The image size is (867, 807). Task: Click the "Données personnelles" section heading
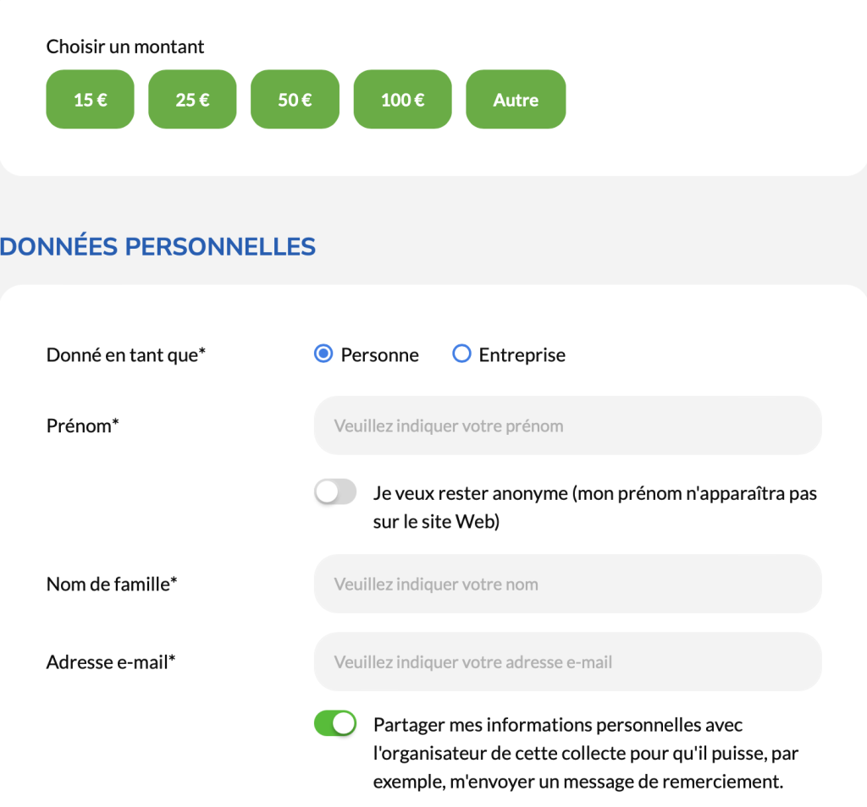[158, 247]
